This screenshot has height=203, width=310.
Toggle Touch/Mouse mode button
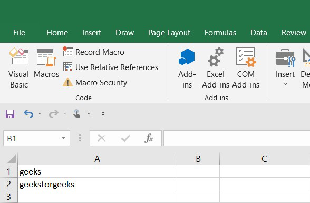coord(77,114)
